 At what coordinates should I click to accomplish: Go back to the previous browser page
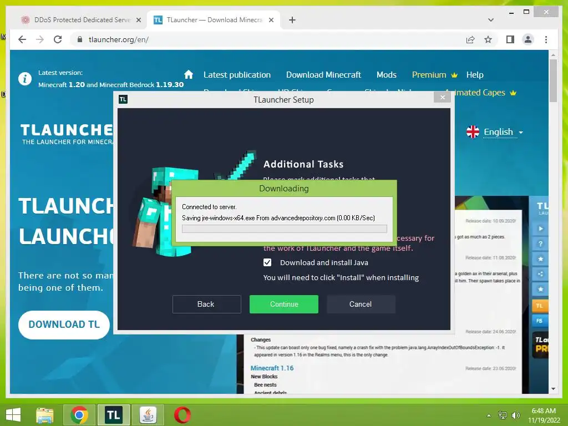(22, 39)
